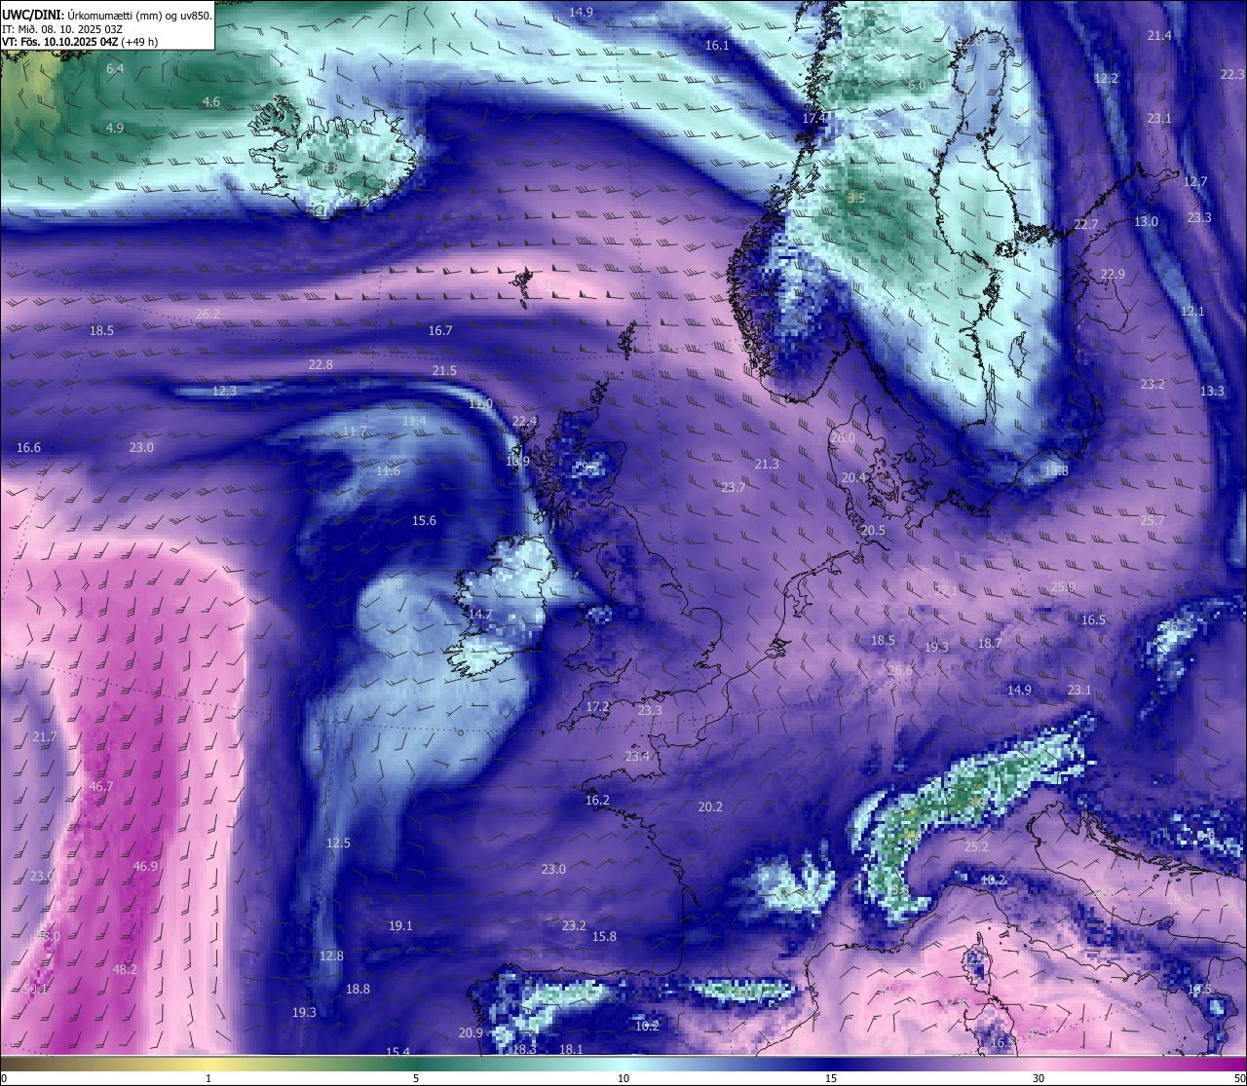The image size is (1247, 1086).
Task: Click the 20.2 value over France
Action: [x=710, y=806]
